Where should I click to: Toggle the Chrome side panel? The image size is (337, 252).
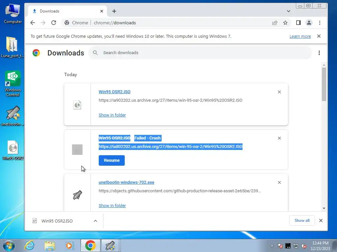[x=298, y=23]
